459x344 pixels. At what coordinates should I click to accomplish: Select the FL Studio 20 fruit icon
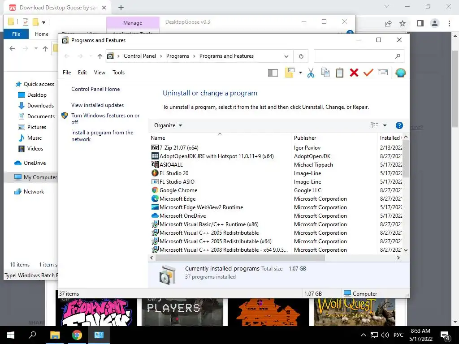pos(155,173)
